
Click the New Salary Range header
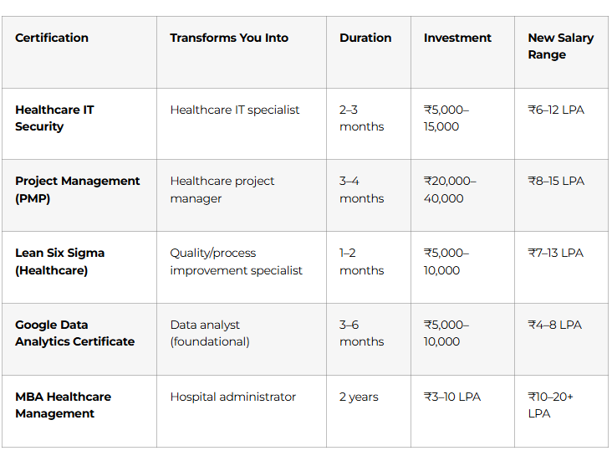point(560,46)
